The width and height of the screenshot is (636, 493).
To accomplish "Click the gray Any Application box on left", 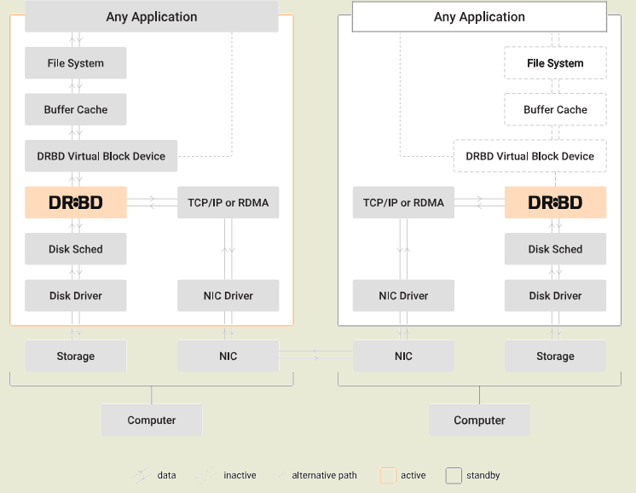I will [152, 17].
